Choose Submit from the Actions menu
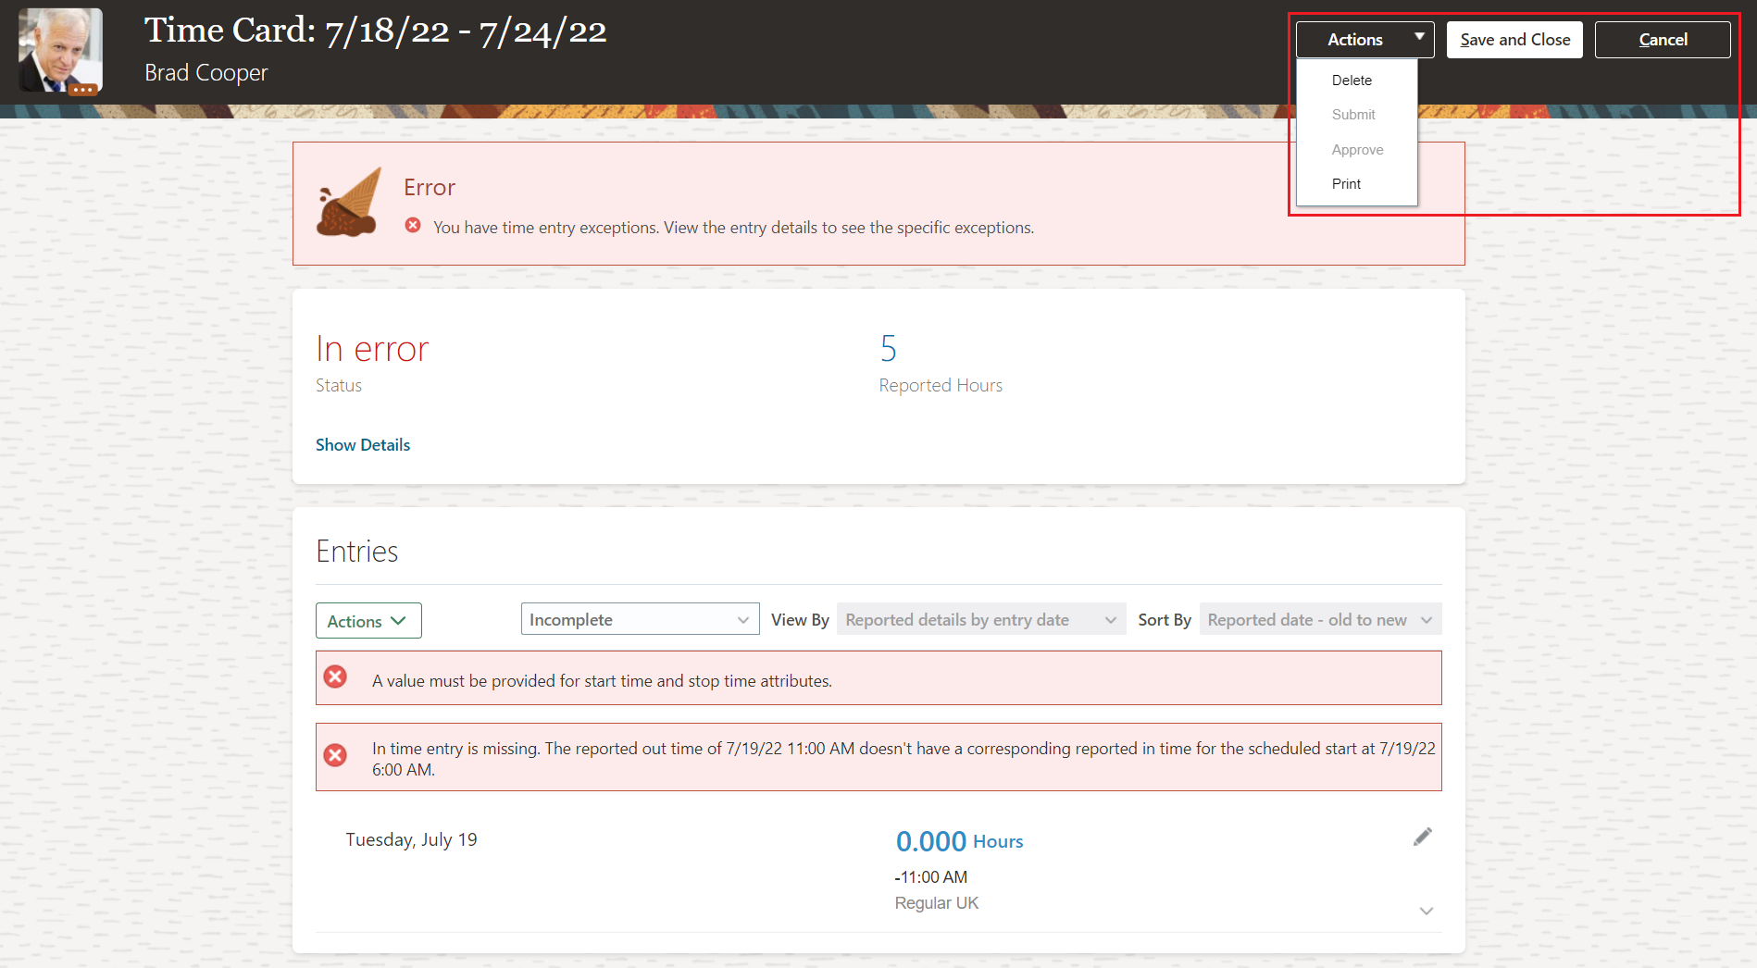The width and height of the screenshot is (1757, 968). pyautogui.click(x=1353, y=115)
